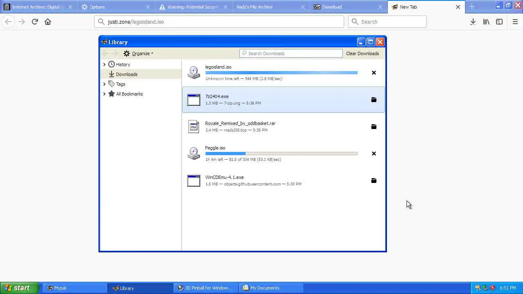Select the Royale_Remixed_by_oddbasket.rar file name

pos(240,123)
